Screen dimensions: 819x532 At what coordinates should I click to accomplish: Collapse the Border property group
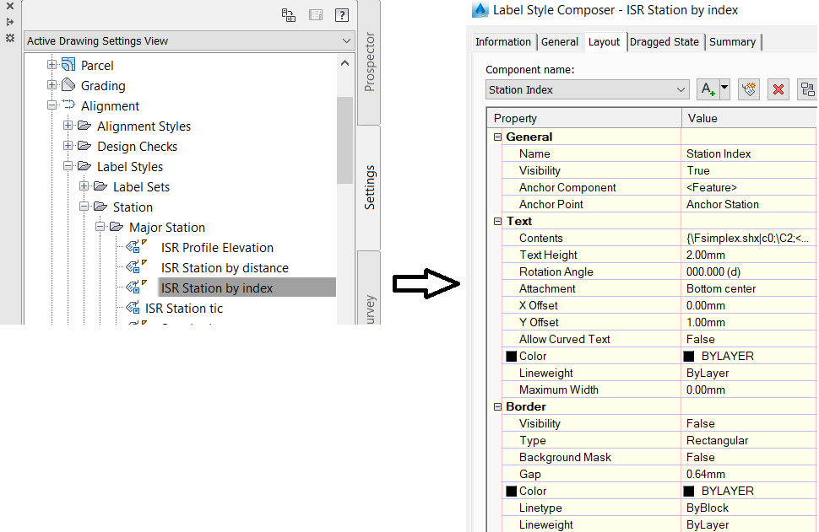pos(498,407)
